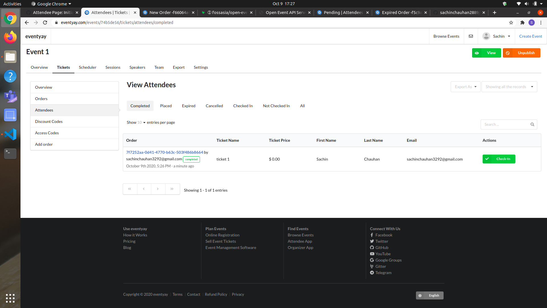The width and height of the screenshot is (547, 308).
Task: Show Checked In attendees
Action: tap(243, 106)
